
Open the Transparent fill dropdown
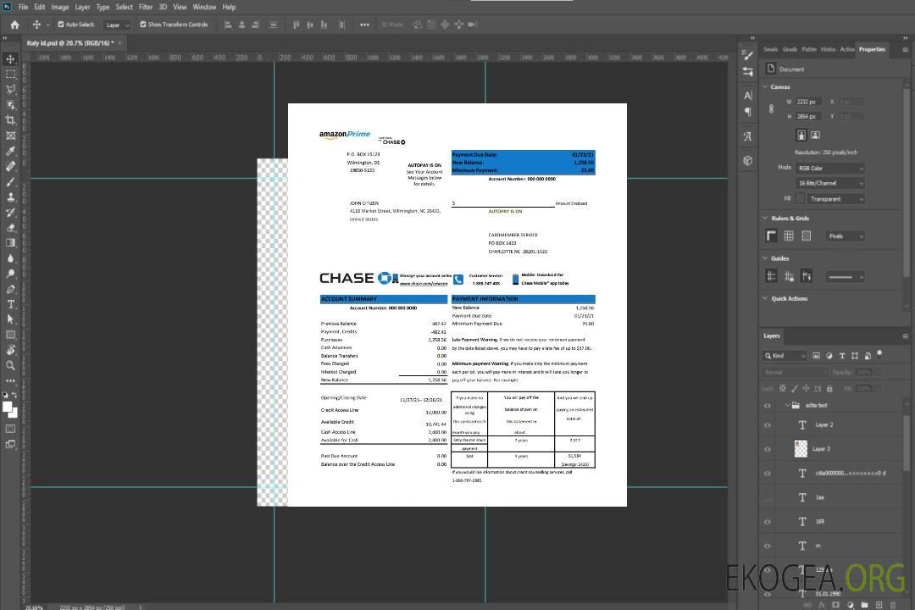point(835,199)
